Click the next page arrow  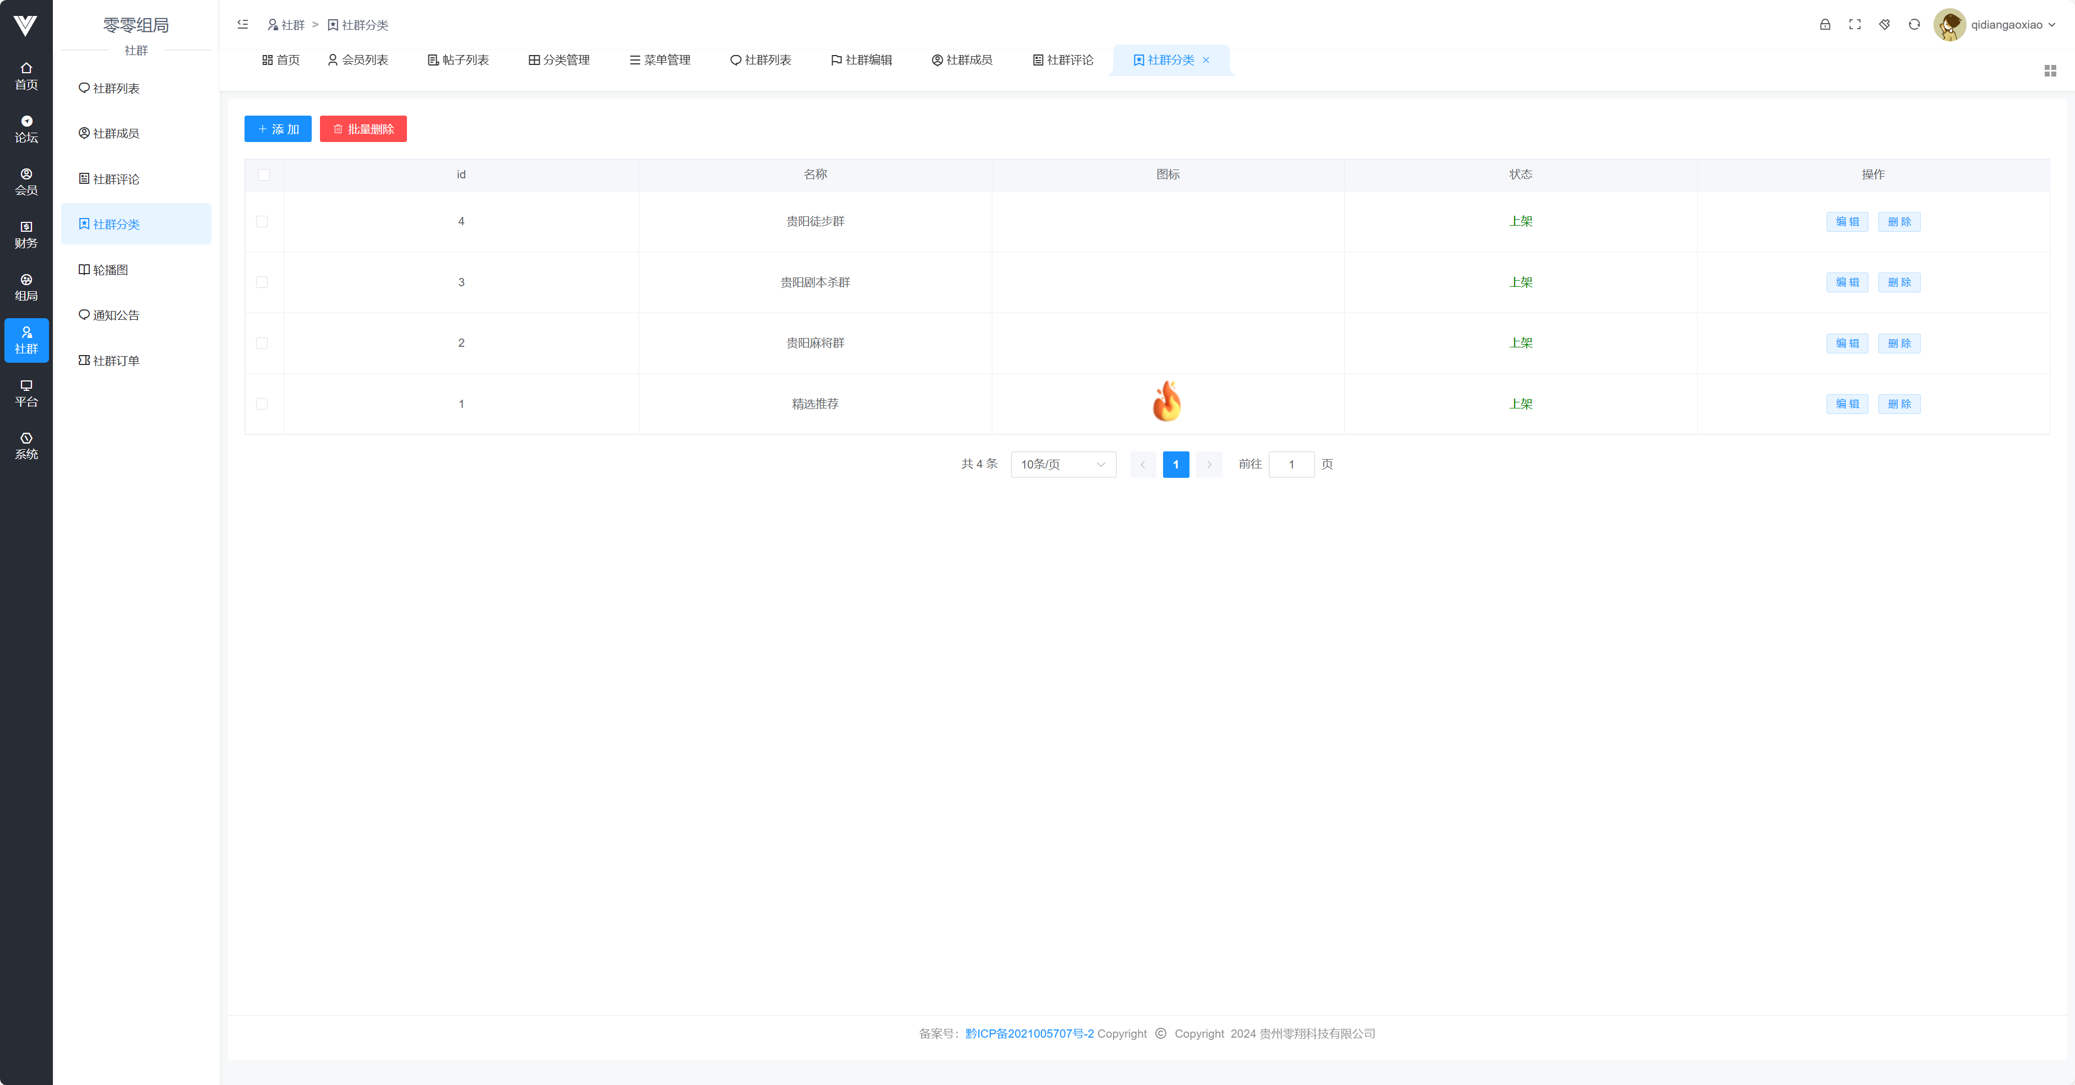(x=1208, y=464)
